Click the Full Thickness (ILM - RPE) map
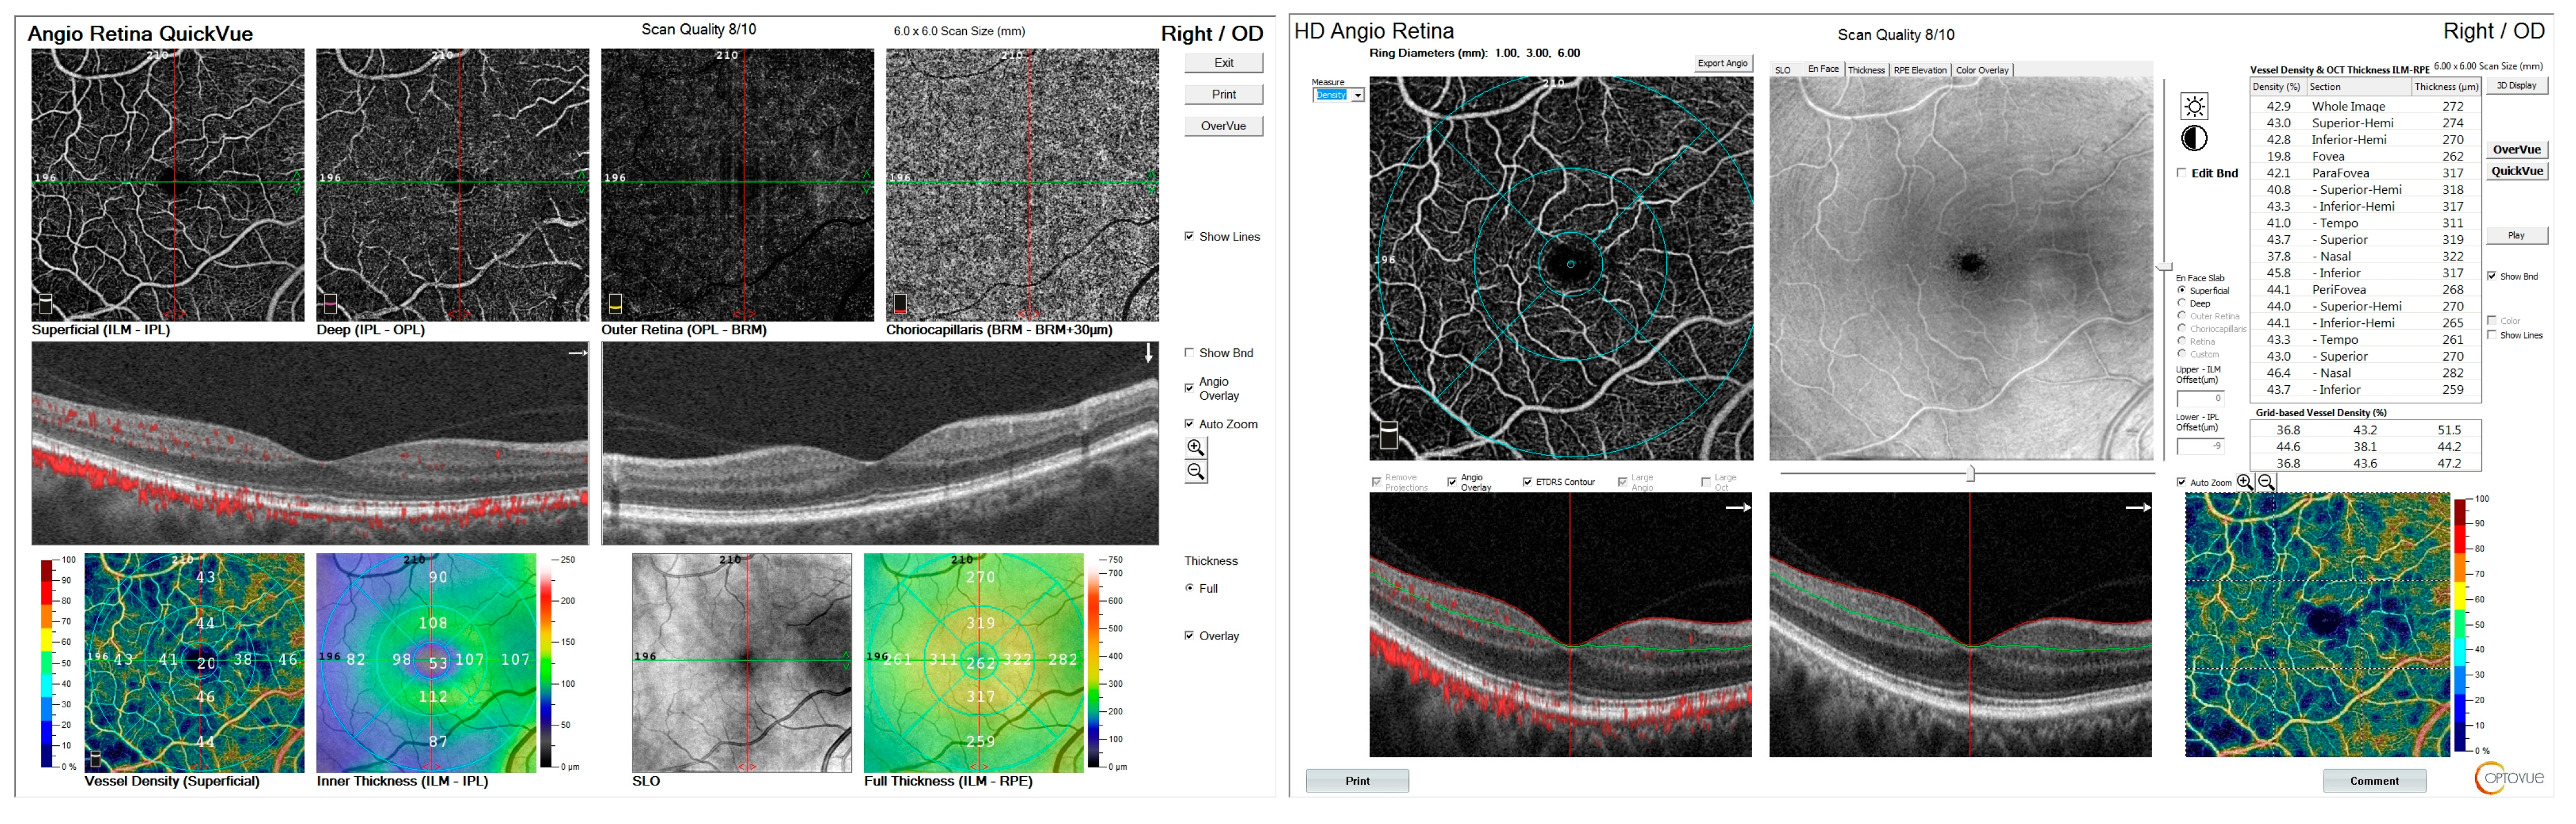Screen dimensions: 2576x824 973,663
